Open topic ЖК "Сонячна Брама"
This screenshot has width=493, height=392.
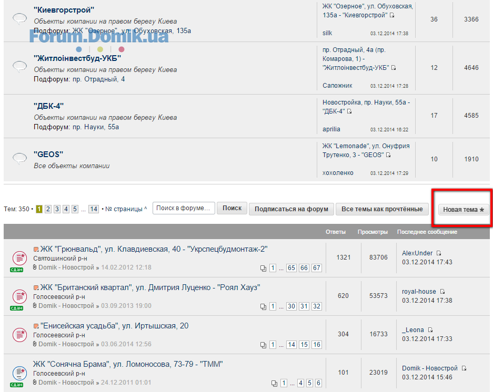[x=128, y=364]
